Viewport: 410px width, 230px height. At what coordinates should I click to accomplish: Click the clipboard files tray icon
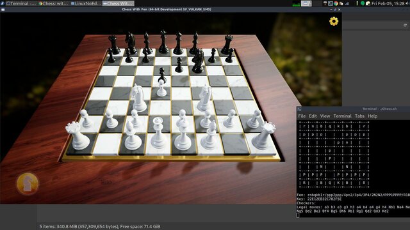[341, 3]
